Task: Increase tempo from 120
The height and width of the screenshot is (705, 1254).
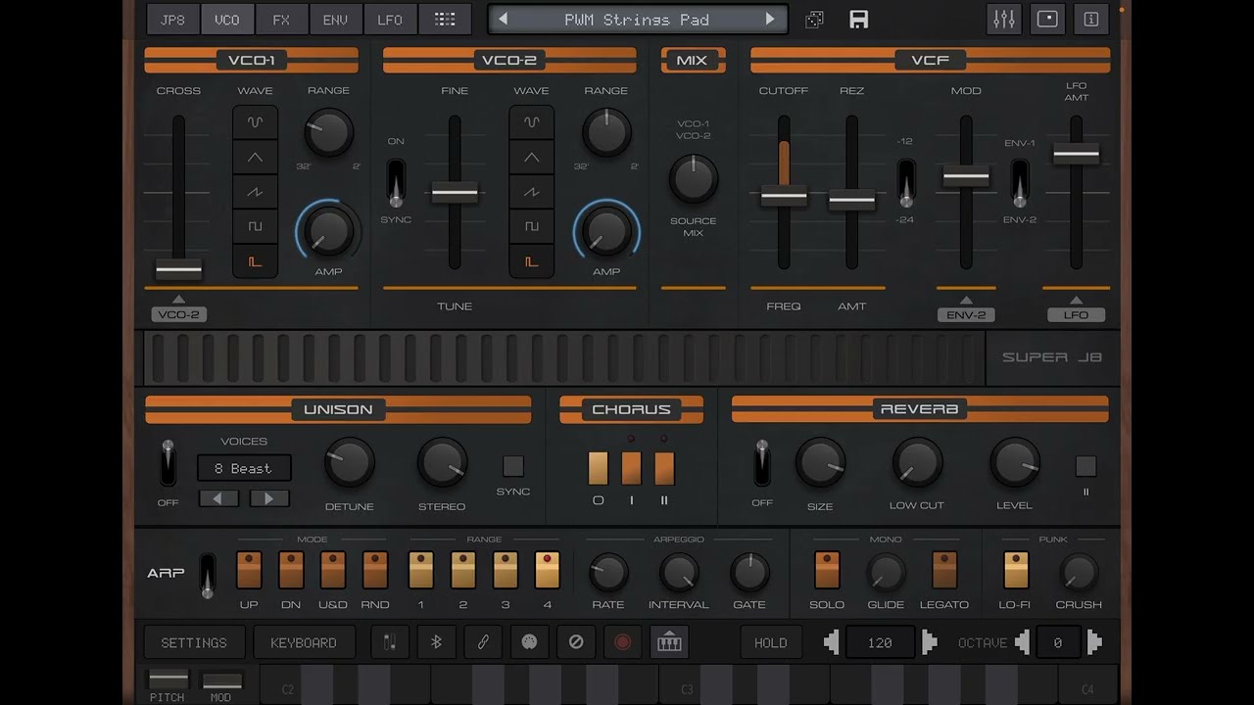Action: click(929, 642)
